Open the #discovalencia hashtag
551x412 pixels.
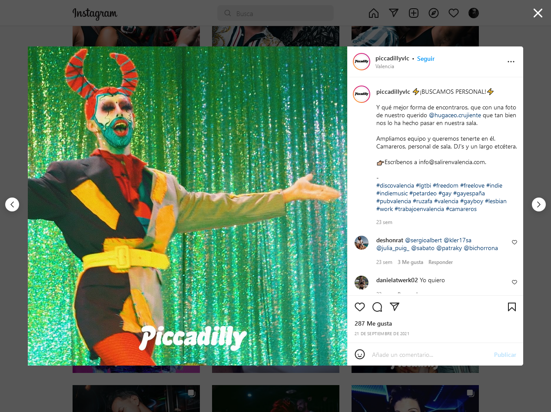[395, 185]
